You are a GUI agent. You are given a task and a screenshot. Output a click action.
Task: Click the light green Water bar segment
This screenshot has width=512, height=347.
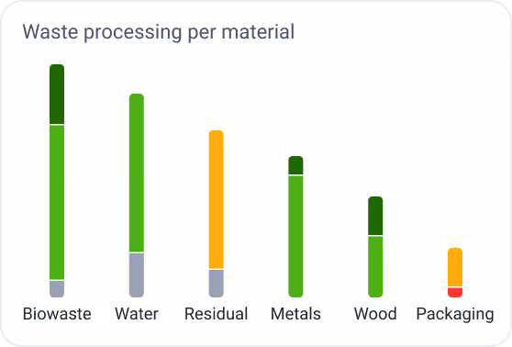coord(137,173)
